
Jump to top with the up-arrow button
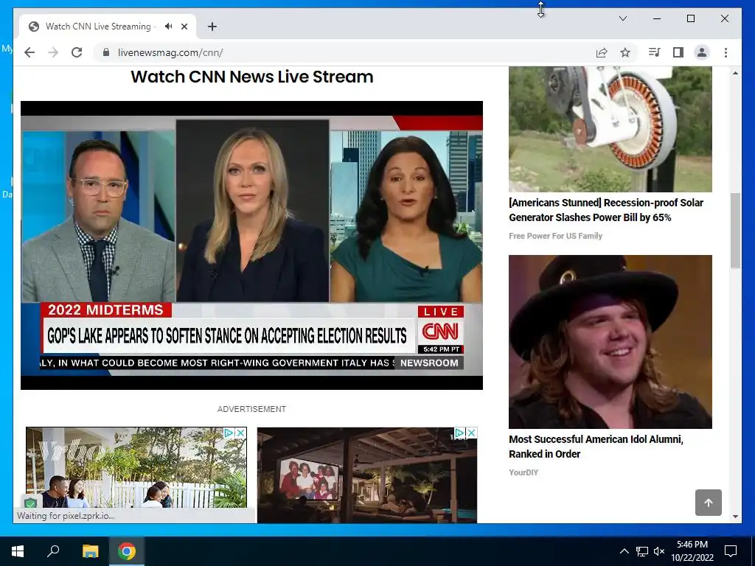[x=709, y=503]
